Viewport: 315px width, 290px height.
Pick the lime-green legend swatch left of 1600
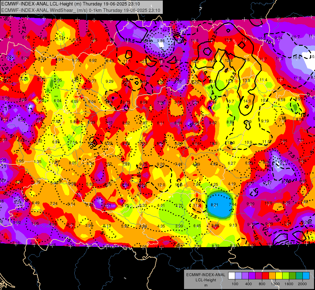coord(286,275)
